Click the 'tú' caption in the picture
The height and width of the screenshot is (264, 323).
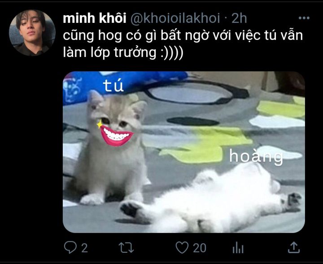(113, 85)
